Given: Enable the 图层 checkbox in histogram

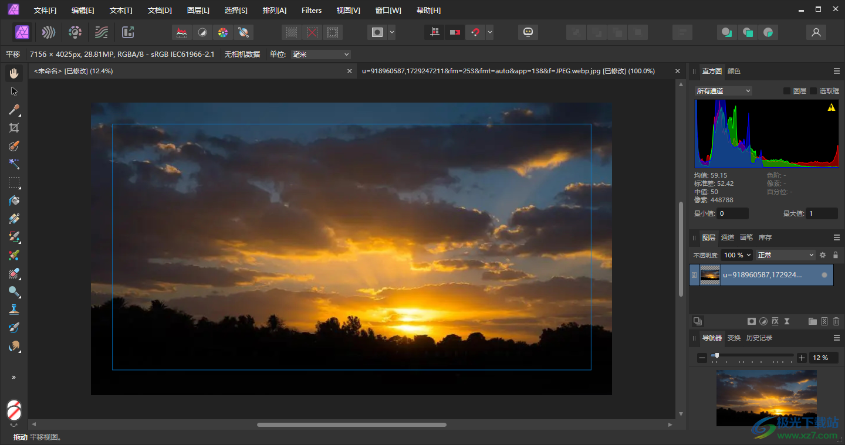Looking at the screenshot, I should pos(787,91).
